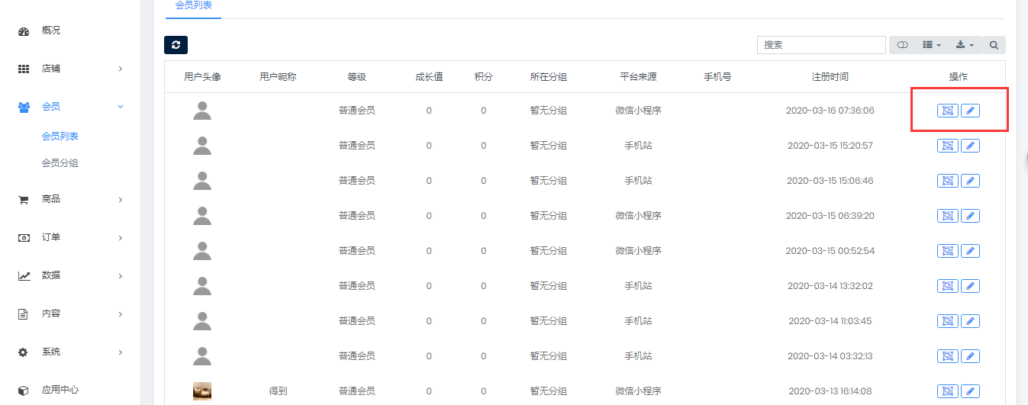
Task: Edit member registered 2020-03-15 15:06:46
Action: [x=970, y=181]
